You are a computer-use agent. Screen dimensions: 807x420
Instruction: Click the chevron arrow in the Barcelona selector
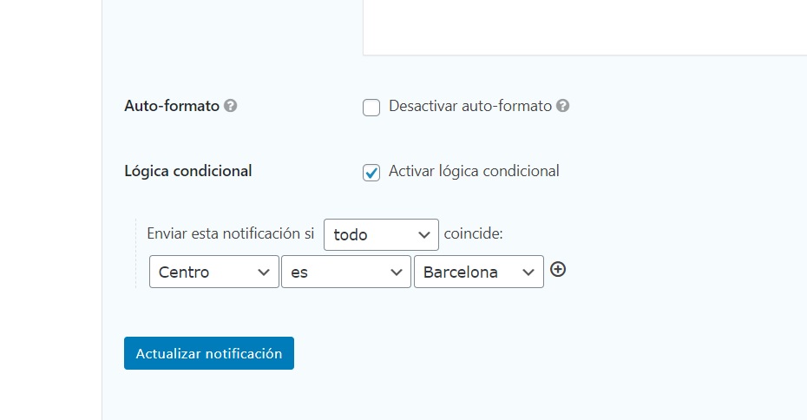tap(528, 272)
